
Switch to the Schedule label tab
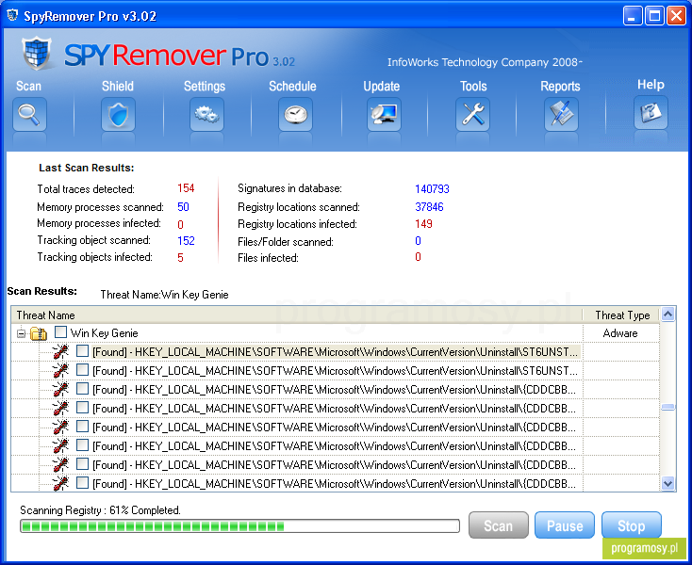[x=292, y=86]
